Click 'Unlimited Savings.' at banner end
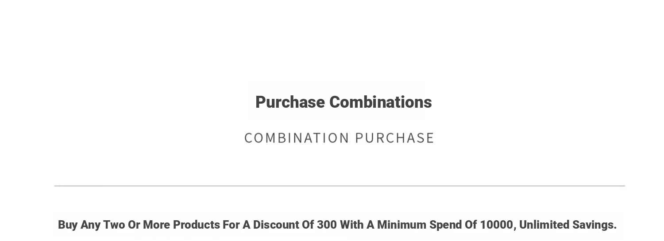Screen dimensions: 664x241 point(568,225)
